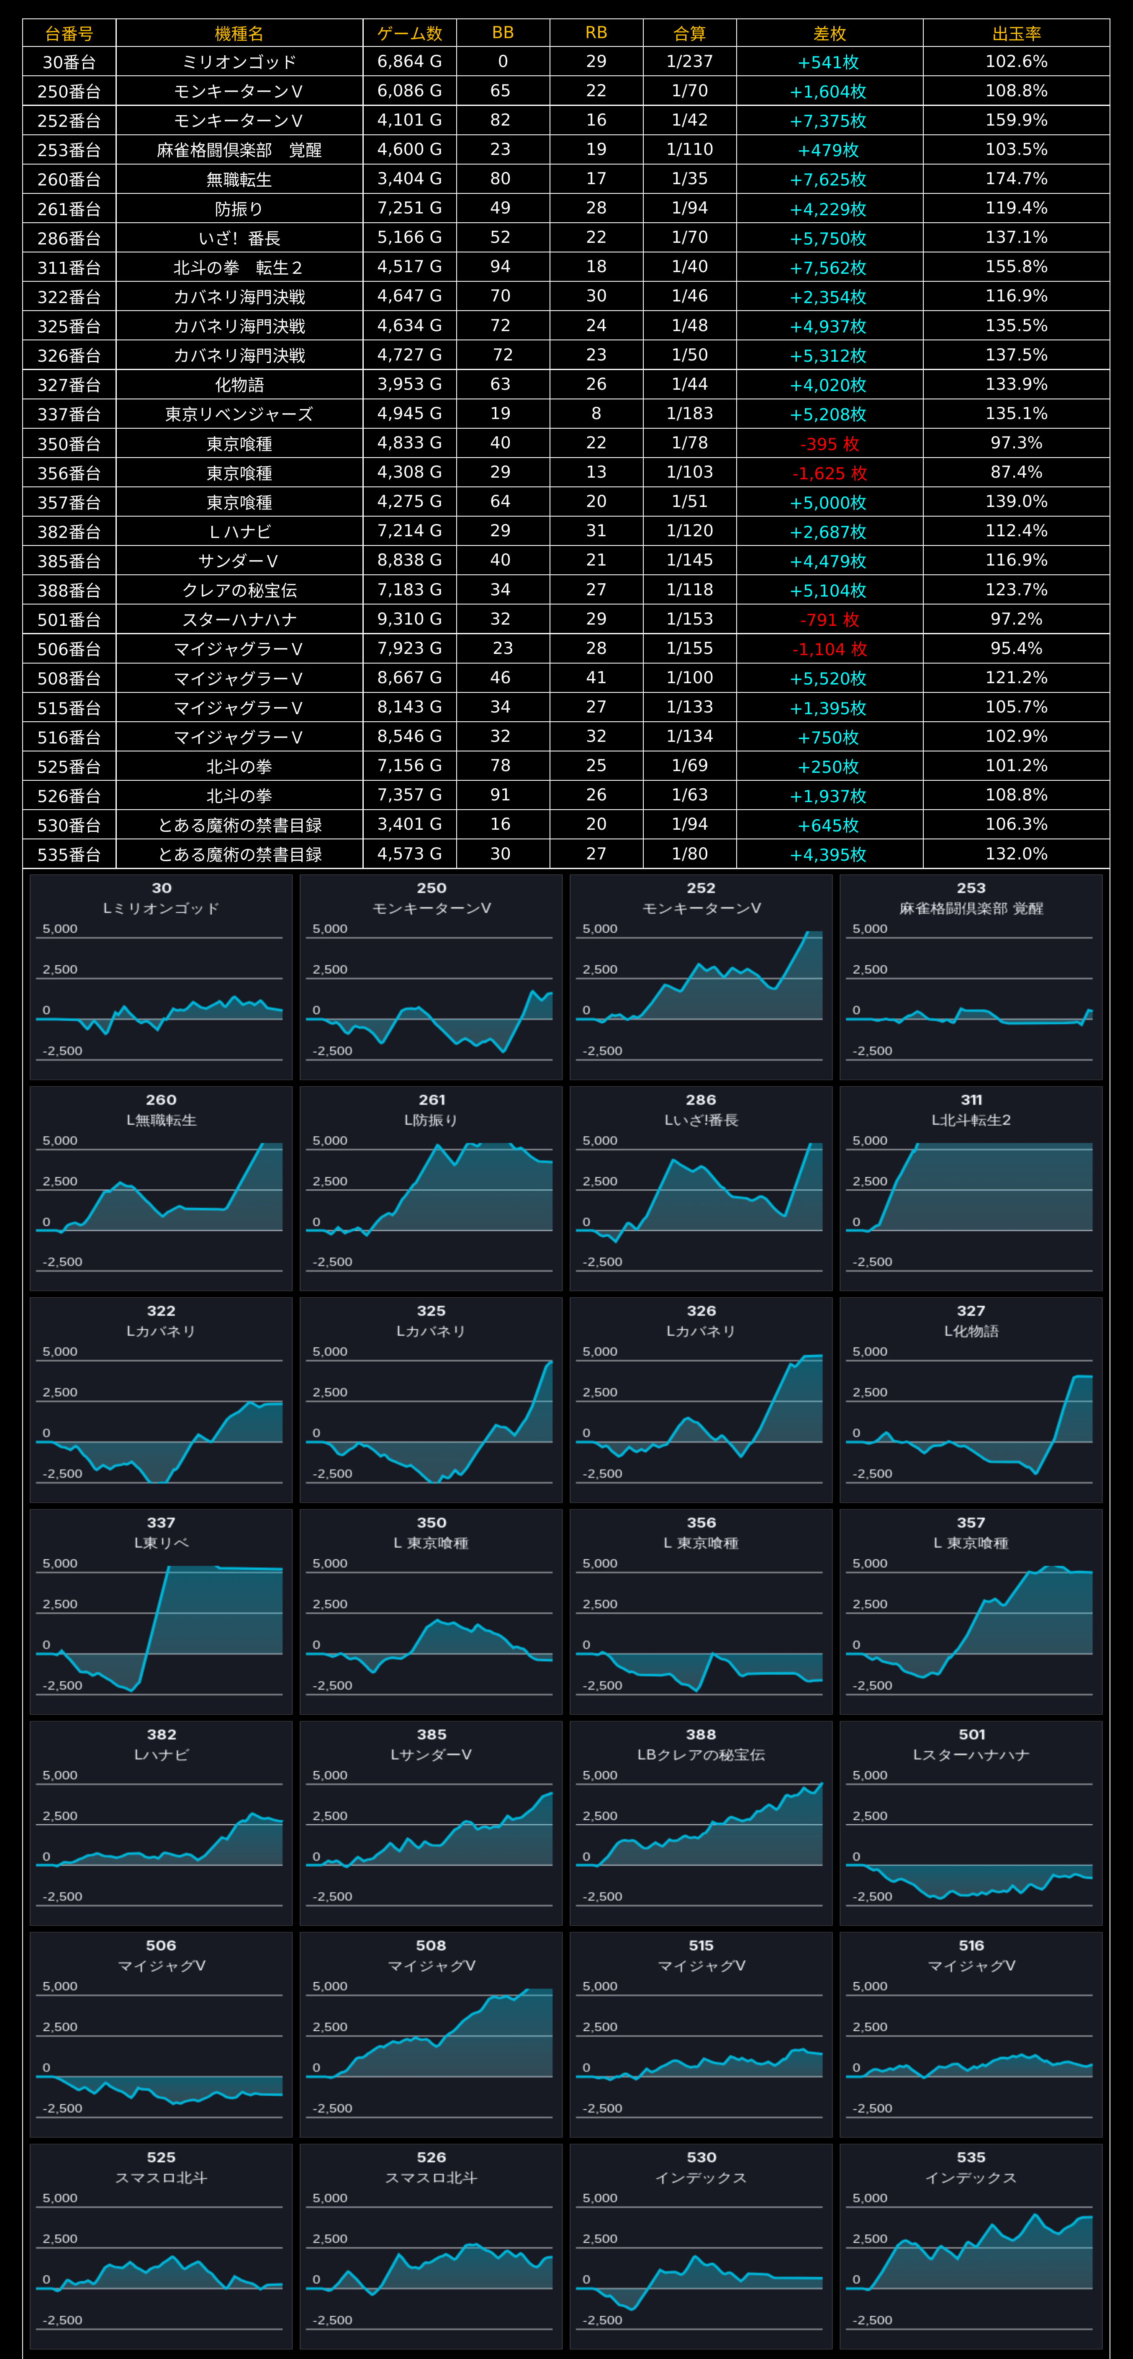Click the 357番台 row number cell
The width and height of the screenshot is (1133, 2359).
click(69, 503)
